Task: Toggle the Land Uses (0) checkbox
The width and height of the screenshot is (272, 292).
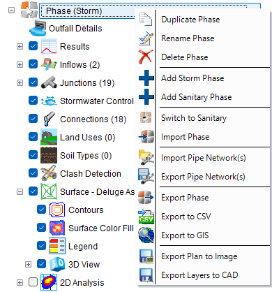Action: click(33, 137)
